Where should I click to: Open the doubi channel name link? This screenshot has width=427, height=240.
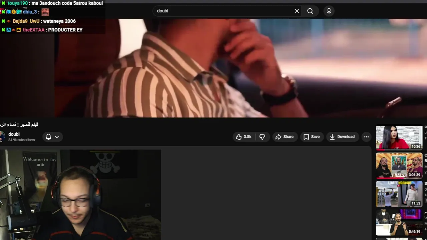[x=14, y=134]
